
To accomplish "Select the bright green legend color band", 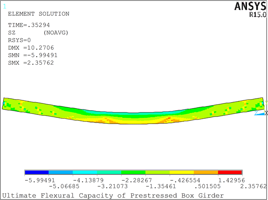I will [133, 173].
